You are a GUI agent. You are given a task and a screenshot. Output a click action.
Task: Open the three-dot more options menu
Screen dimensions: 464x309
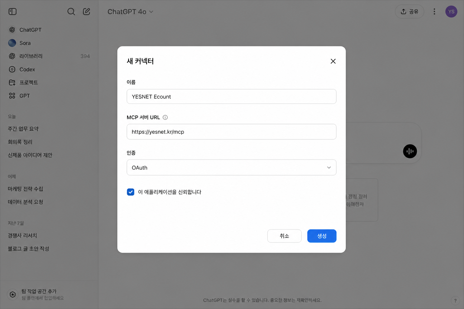(434, 11)
